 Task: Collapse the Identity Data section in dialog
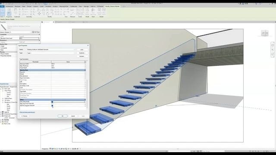tap(85, 70)
